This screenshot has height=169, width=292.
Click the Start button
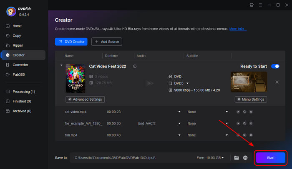tap(271, 158)
